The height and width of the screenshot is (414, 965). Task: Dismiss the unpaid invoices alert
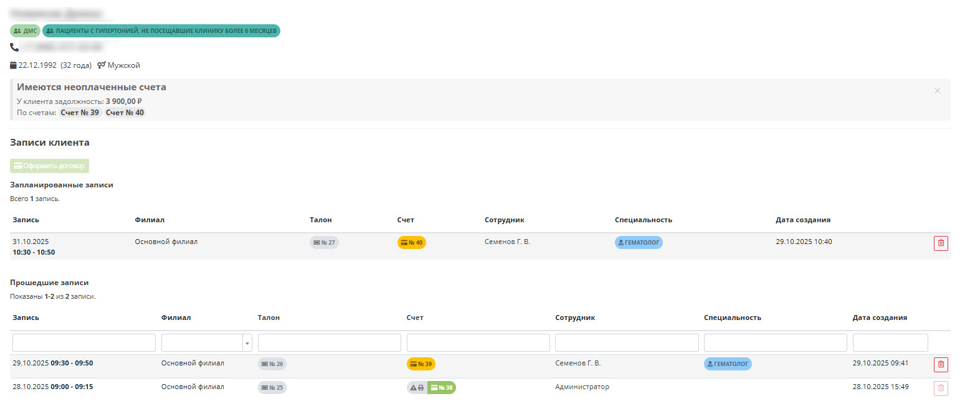(x=938, y=91)
